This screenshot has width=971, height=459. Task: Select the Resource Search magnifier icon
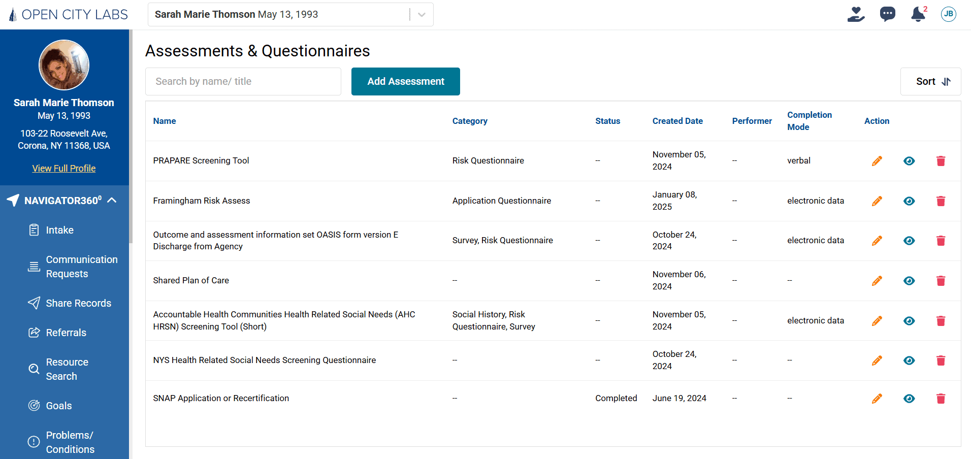(x=33, y=369)
